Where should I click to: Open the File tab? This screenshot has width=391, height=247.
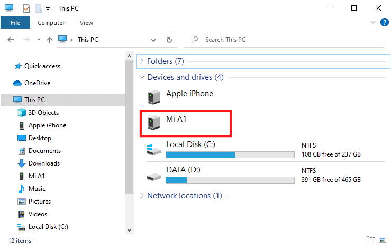pos(15,23)
